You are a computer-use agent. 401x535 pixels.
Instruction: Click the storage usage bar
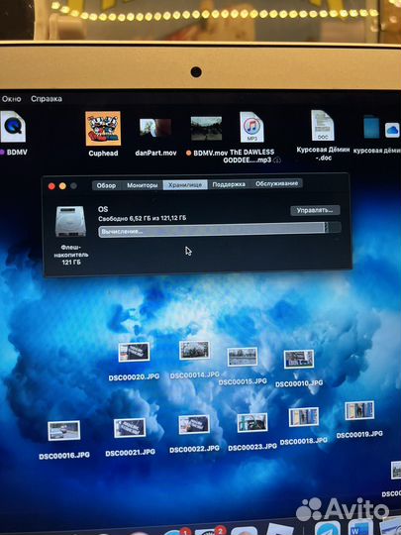[220, 229]
